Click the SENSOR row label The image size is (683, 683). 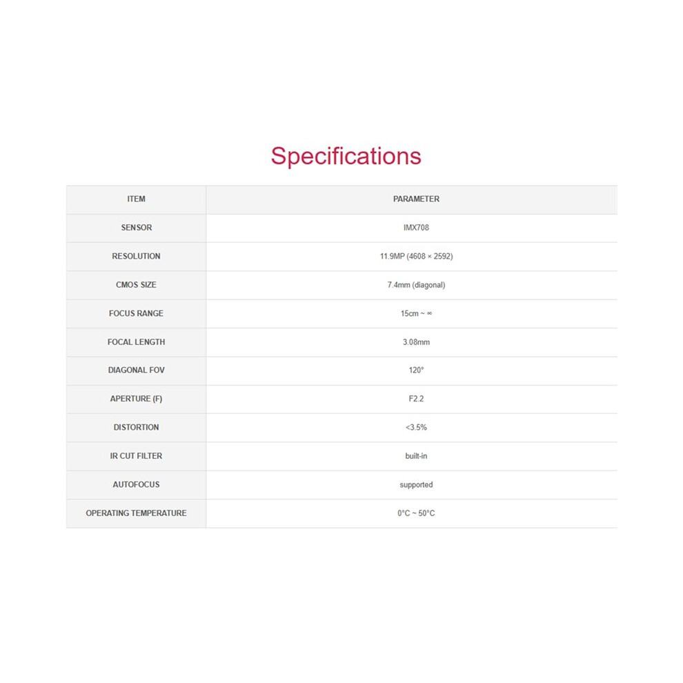click(x=137, y=228)
